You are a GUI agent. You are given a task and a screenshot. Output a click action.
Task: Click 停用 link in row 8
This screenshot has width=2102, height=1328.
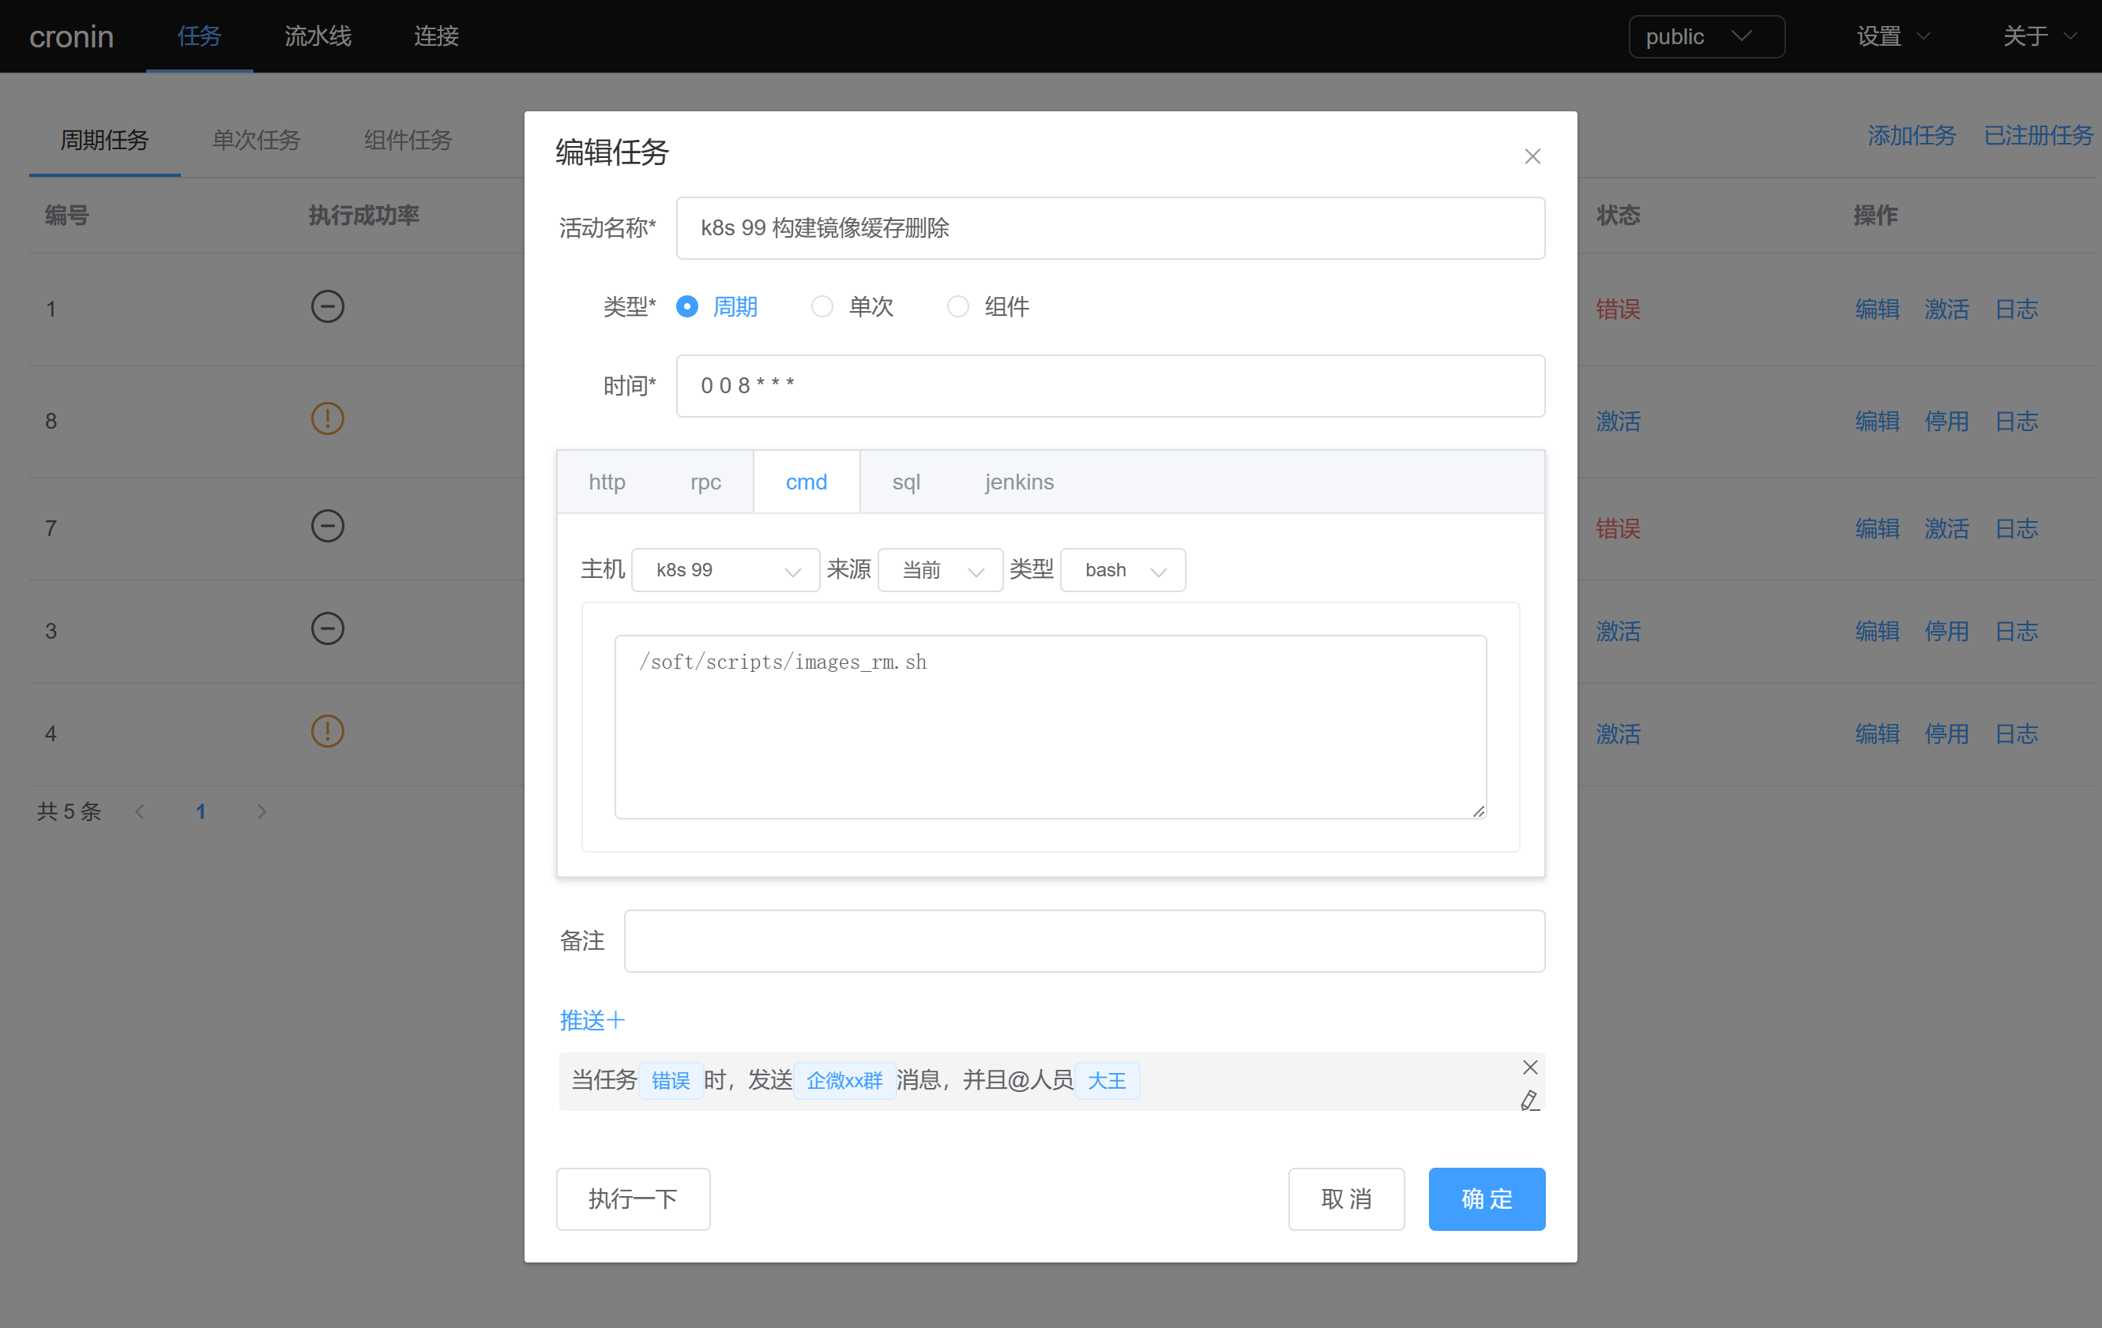(x=1946, y=422)
